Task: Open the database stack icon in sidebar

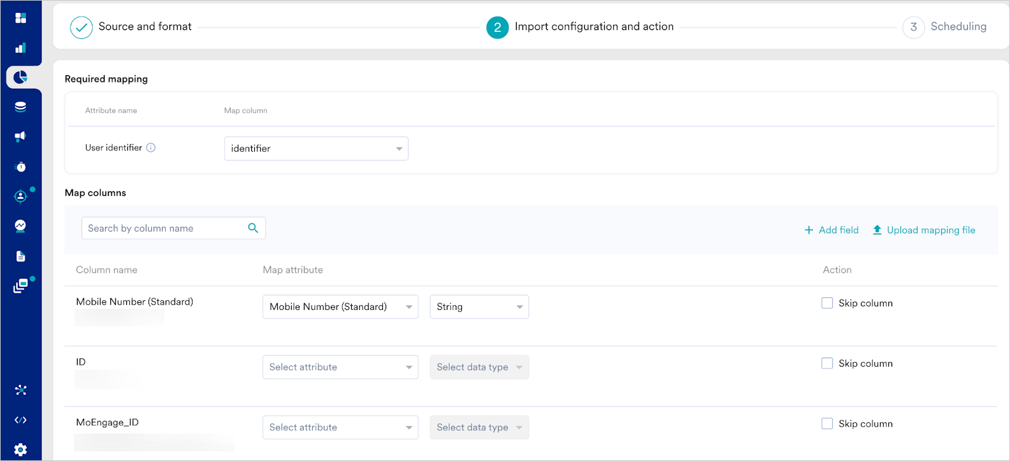Action: (20, 106)
